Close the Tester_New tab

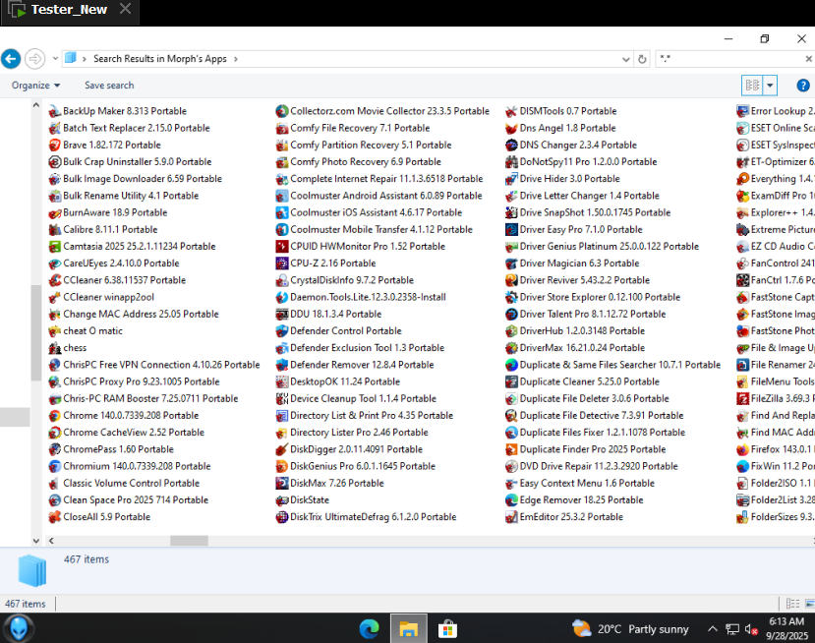[125, 9]
